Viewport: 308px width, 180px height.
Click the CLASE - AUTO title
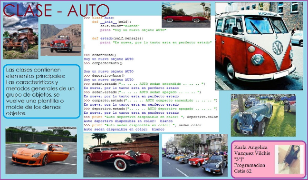56,10
